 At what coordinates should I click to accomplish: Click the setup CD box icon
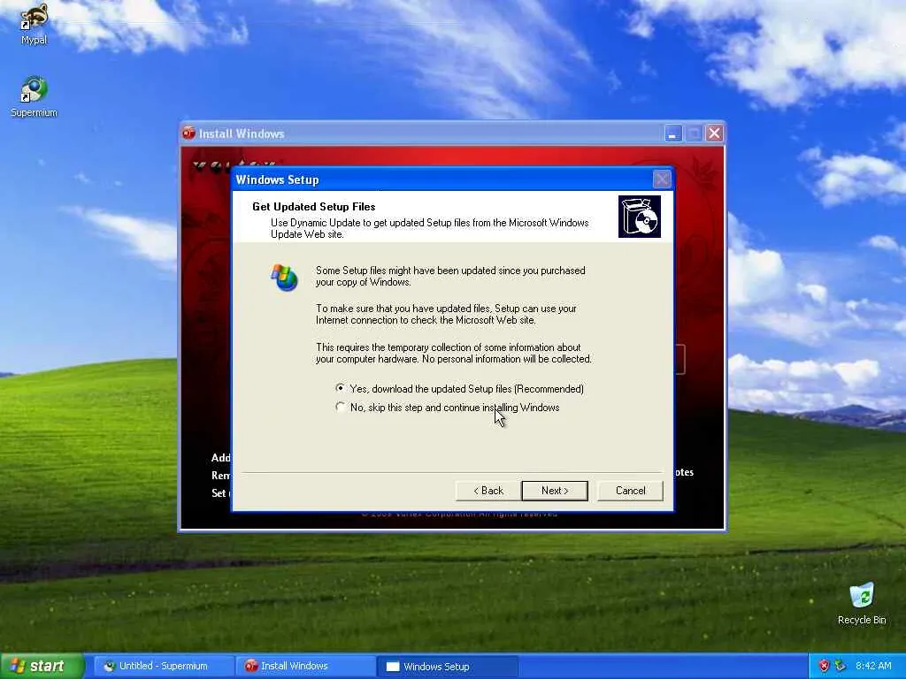639,217
